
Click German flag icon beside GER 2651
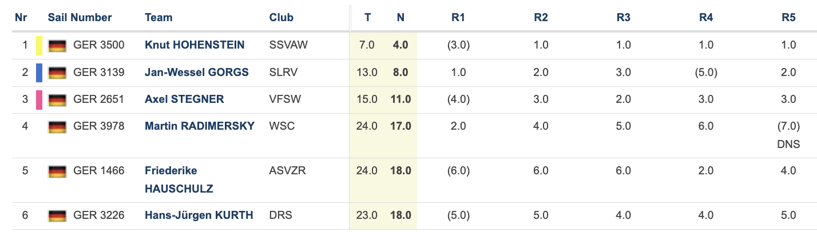[x=57, y=100]
